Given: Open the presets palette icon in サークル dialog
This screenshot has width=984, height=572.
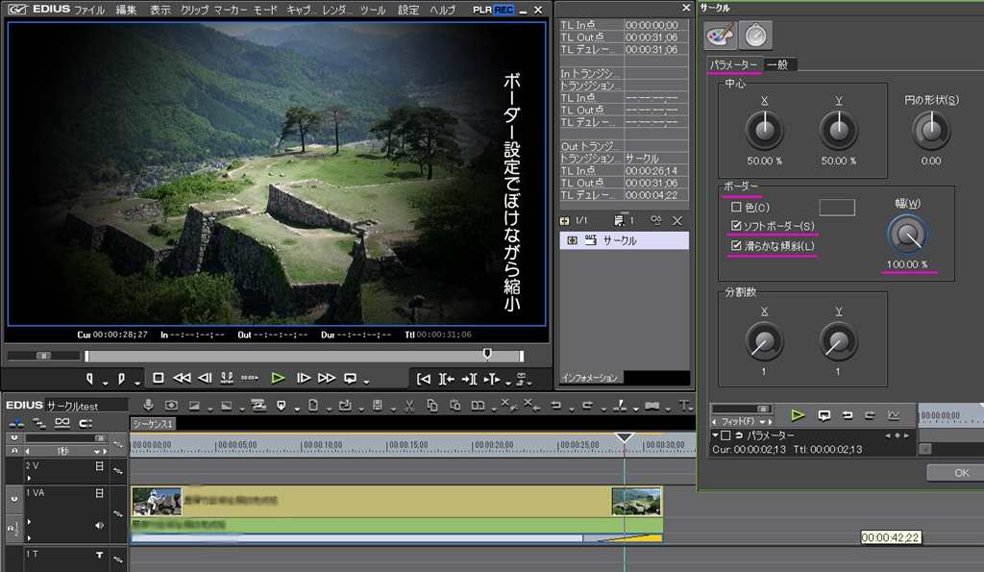Looking at the screenshot, I should click(x=721, y=36).
